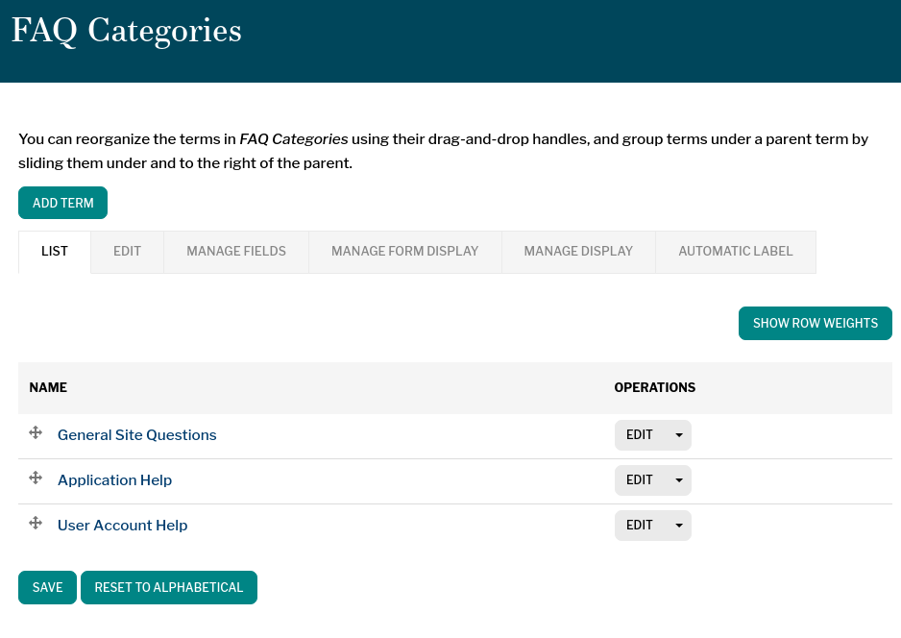The height and width of the screenshot is (638, 901).
Task: Click drag handle for General Site Questions
Action: [x=36, y=432]
